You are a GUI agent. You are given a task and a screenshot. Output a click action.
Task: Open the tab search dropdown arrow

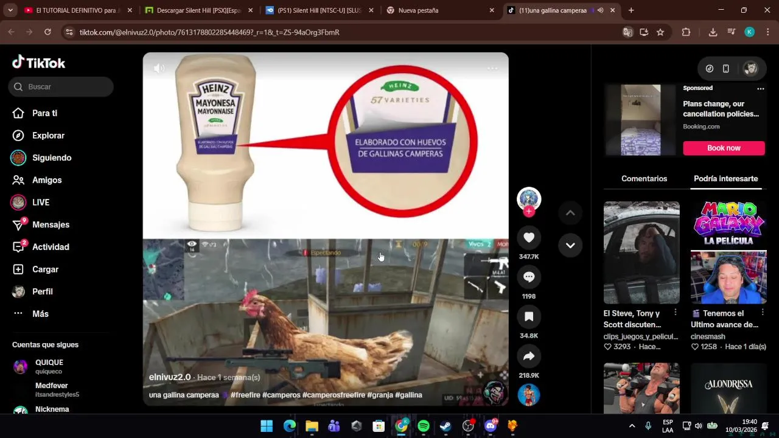pos(10,10)
